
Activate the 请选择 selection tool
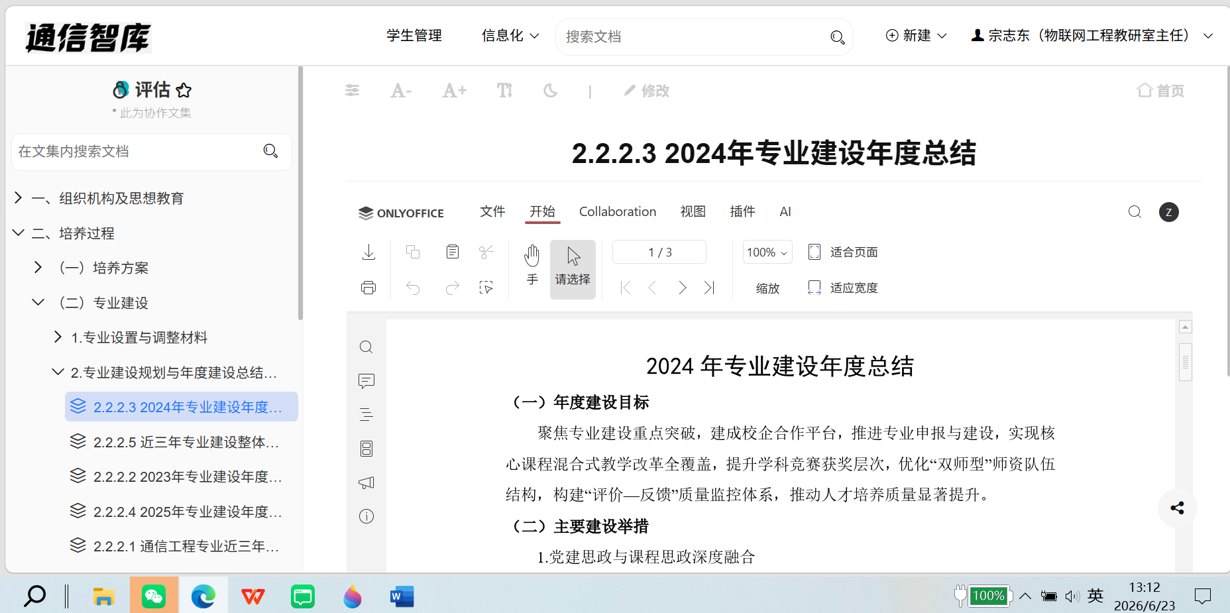[x=573, y=269]
